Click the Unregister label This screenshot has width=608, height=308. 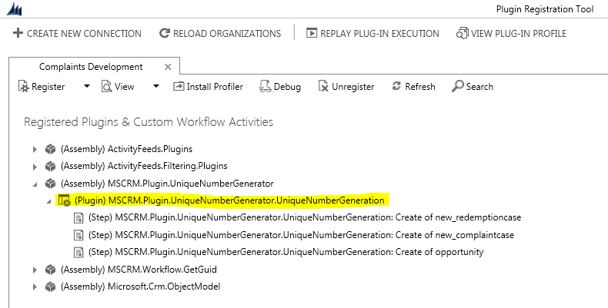352,87
